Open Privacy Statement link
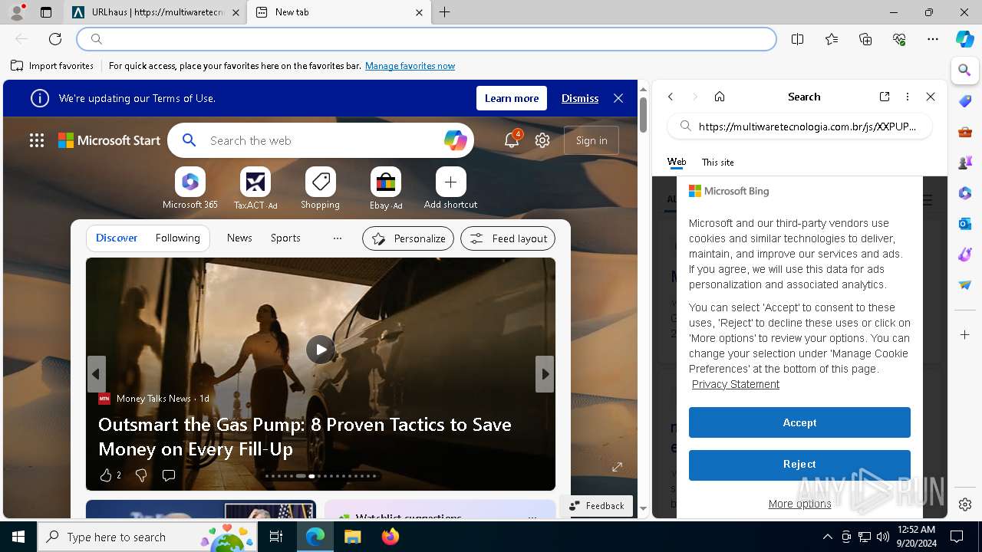This screenshot has height=552, width=982. click(735, 384)
